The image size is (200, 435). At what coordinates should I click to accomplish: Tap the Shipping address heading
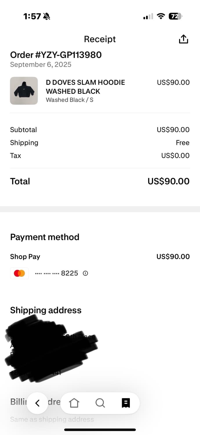[x=46, y=310]
